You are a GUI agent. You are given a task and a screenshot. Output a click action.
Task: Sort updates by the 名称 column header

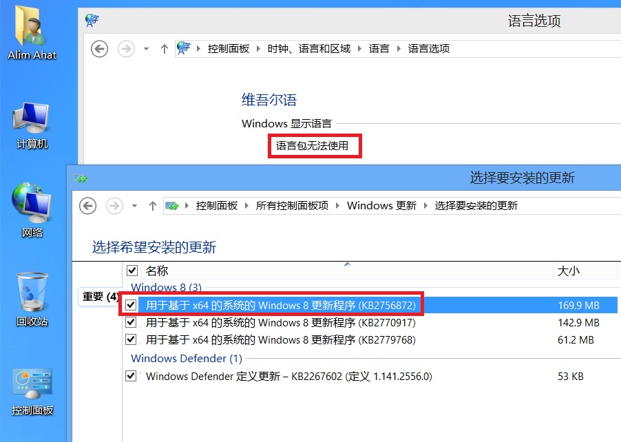pyautogui.click(x=157, y=271)
